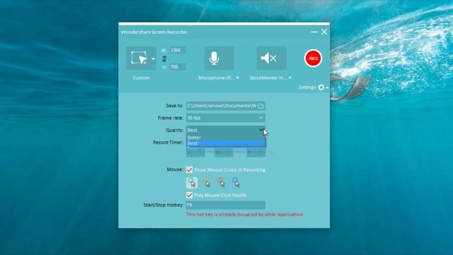The height and width of the screenshot is (255, 453).
Task: Click the Quality dropdown chevron
Action: point(261,130)
